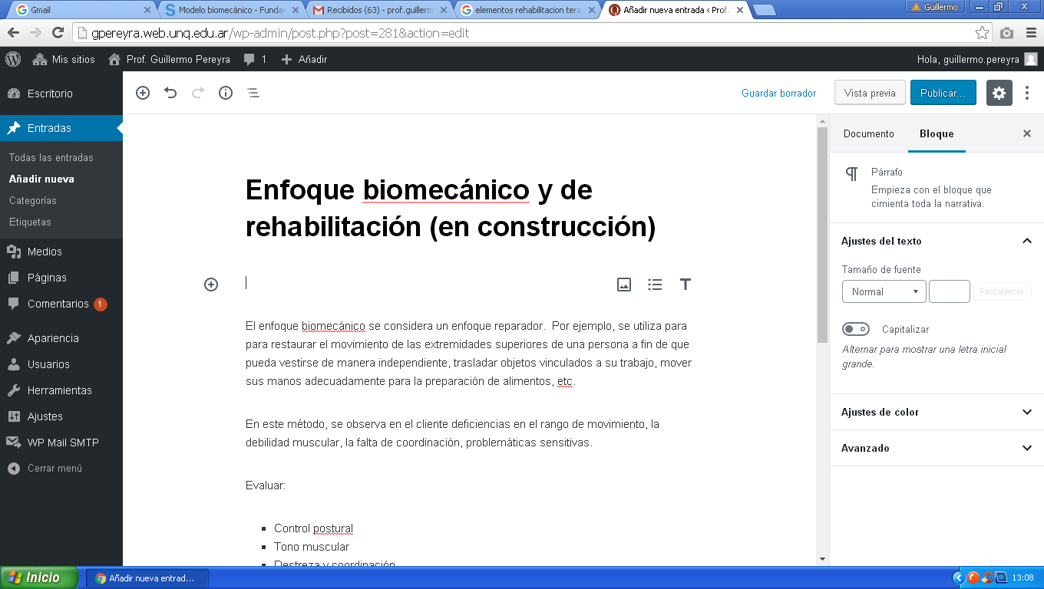Viewport: 1044px width, 589px height.
Task: Switch to the Documento tab
Action: click(x=868, y=133)
